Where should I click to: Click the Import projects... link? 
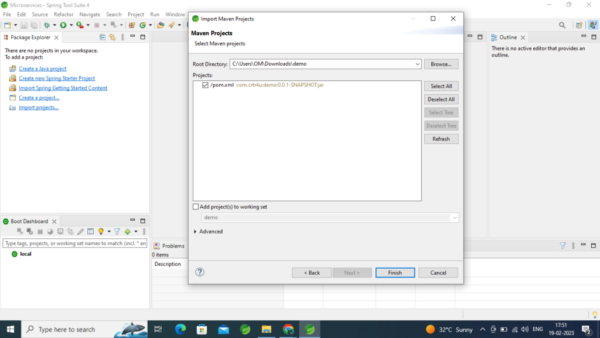(x=39, y=107)
